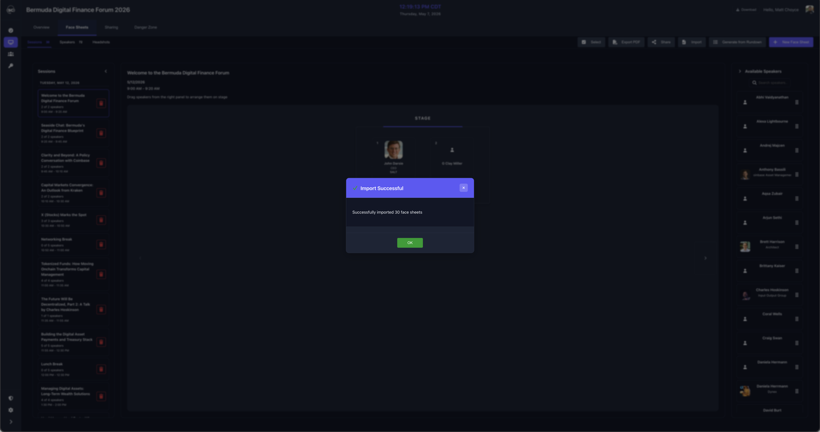This screenshot has width=820, height=432.
Task: Click John Darsie's headshot on stage
Action: point(393,150)
